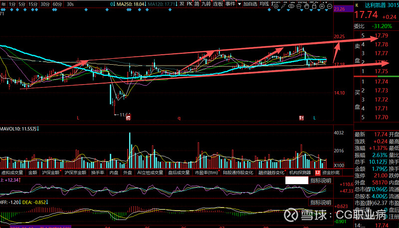
Task: Switch to 60分 timeframe
Action: [x=57, y=4]
